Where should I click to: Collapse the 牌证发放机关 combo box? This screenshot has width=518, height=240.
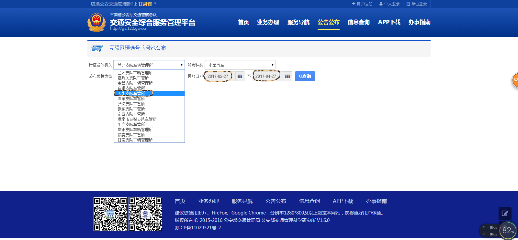click(149, 65)
